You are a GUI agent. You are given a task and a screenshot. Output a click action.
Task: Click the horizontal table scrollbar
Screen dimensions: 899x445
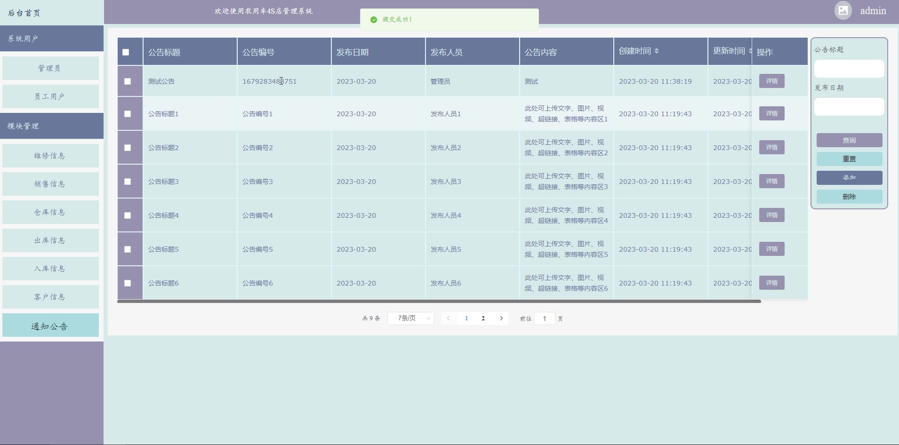[x=439, y=301]
